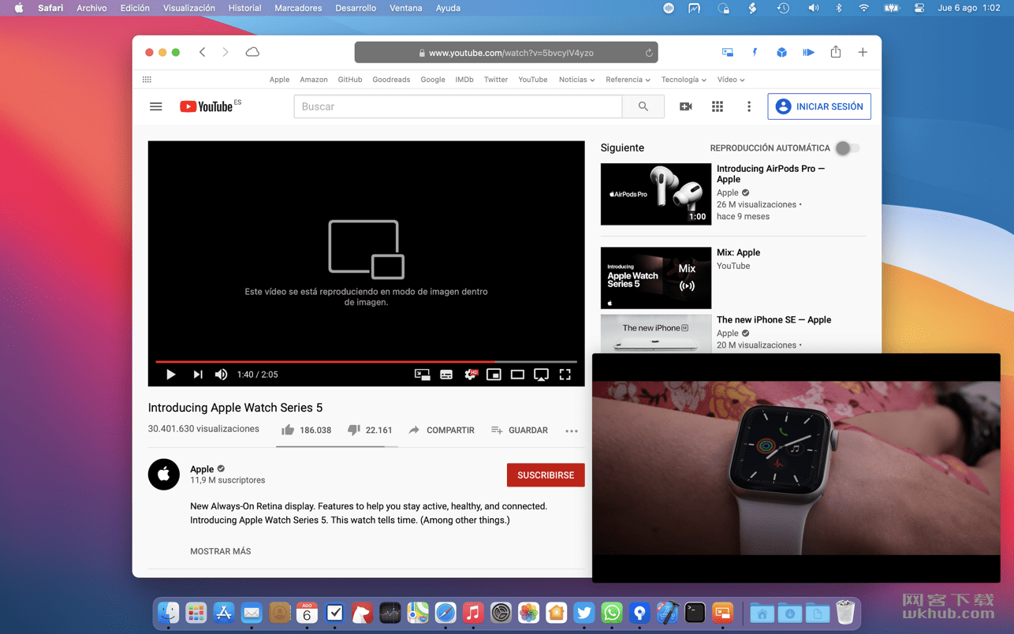Image resolution: width=1014 pixels, height=634 pixels.
Task: Click the play button in video player
Action: 170,375
